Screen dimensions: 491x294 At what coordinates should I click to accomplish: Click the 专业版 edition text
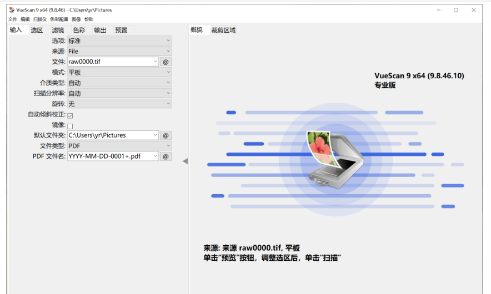(x=385, y=85)
